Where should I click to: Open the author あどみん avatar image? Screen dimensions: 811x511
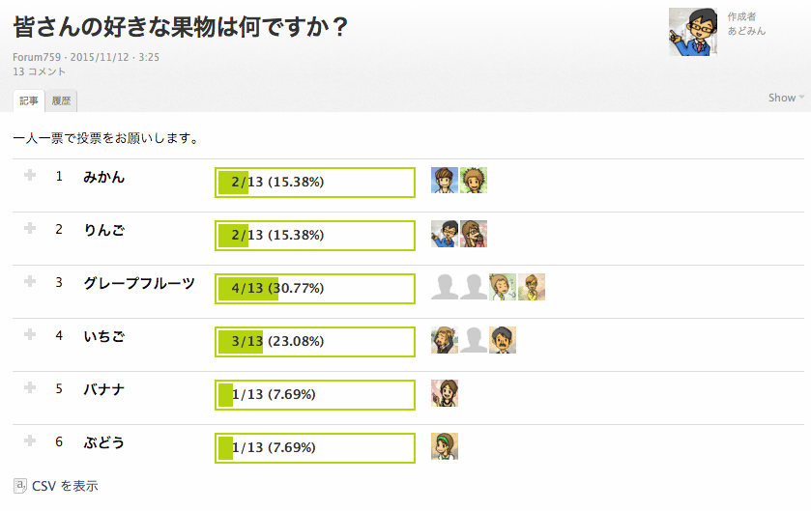693,32
